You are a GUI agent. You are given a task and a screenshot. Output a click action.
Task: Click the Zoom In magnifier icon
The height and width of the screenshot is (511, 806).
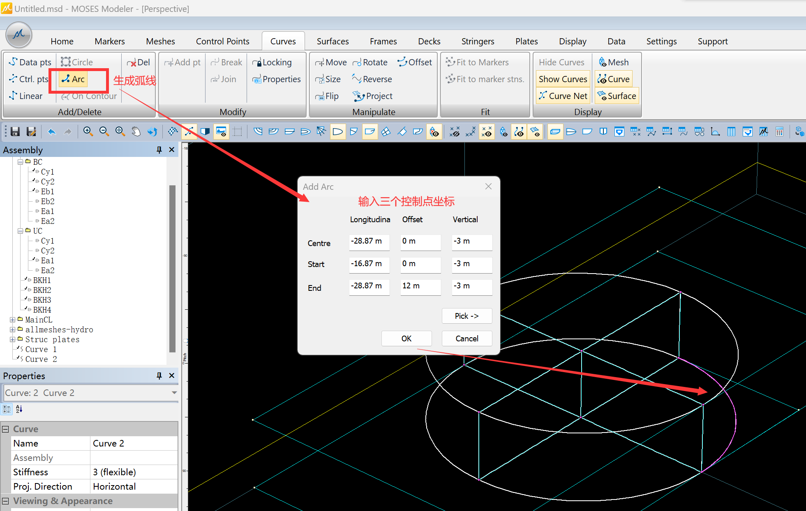pyautogui.click(x=88, y=131)
